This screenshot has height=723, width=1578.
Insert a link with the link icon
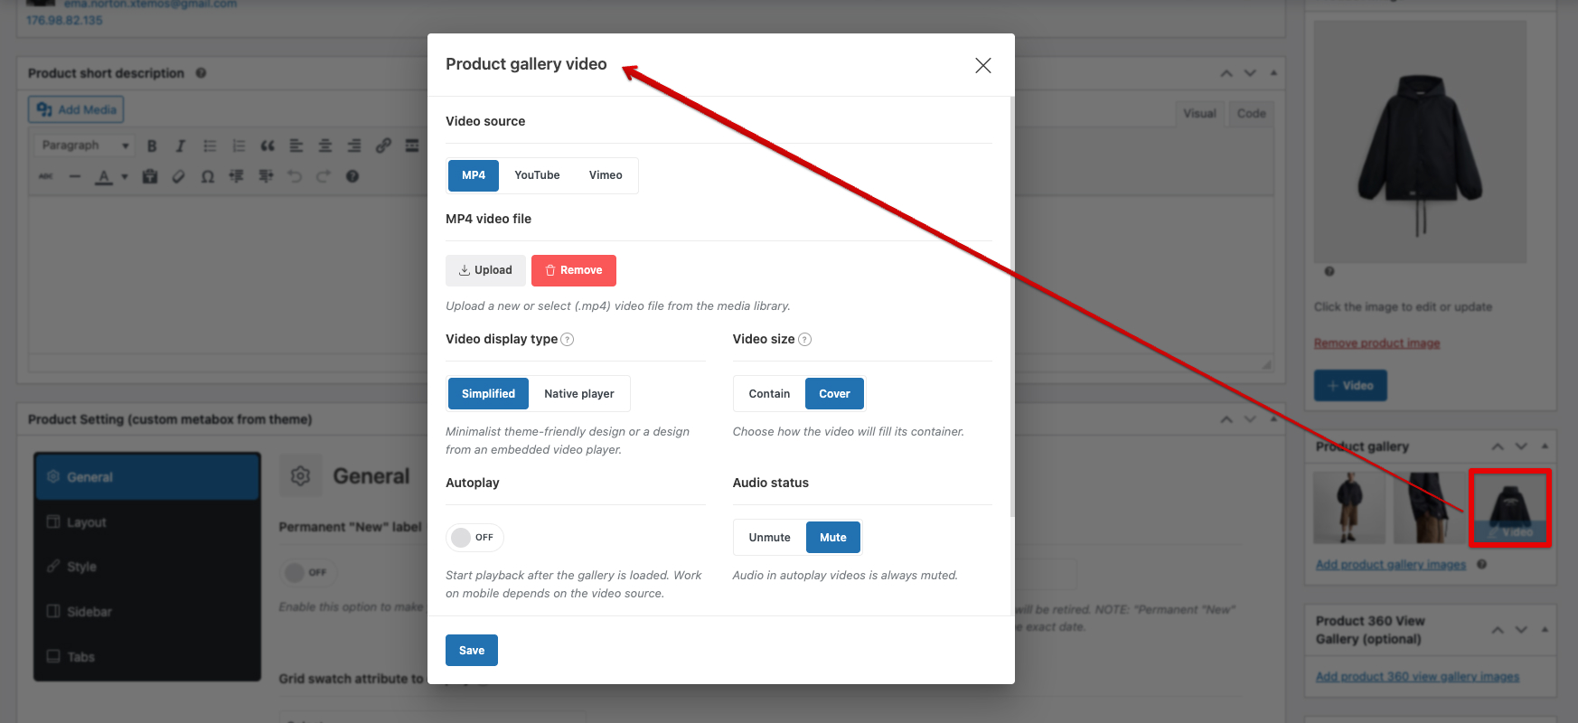(x=383, y=146)
